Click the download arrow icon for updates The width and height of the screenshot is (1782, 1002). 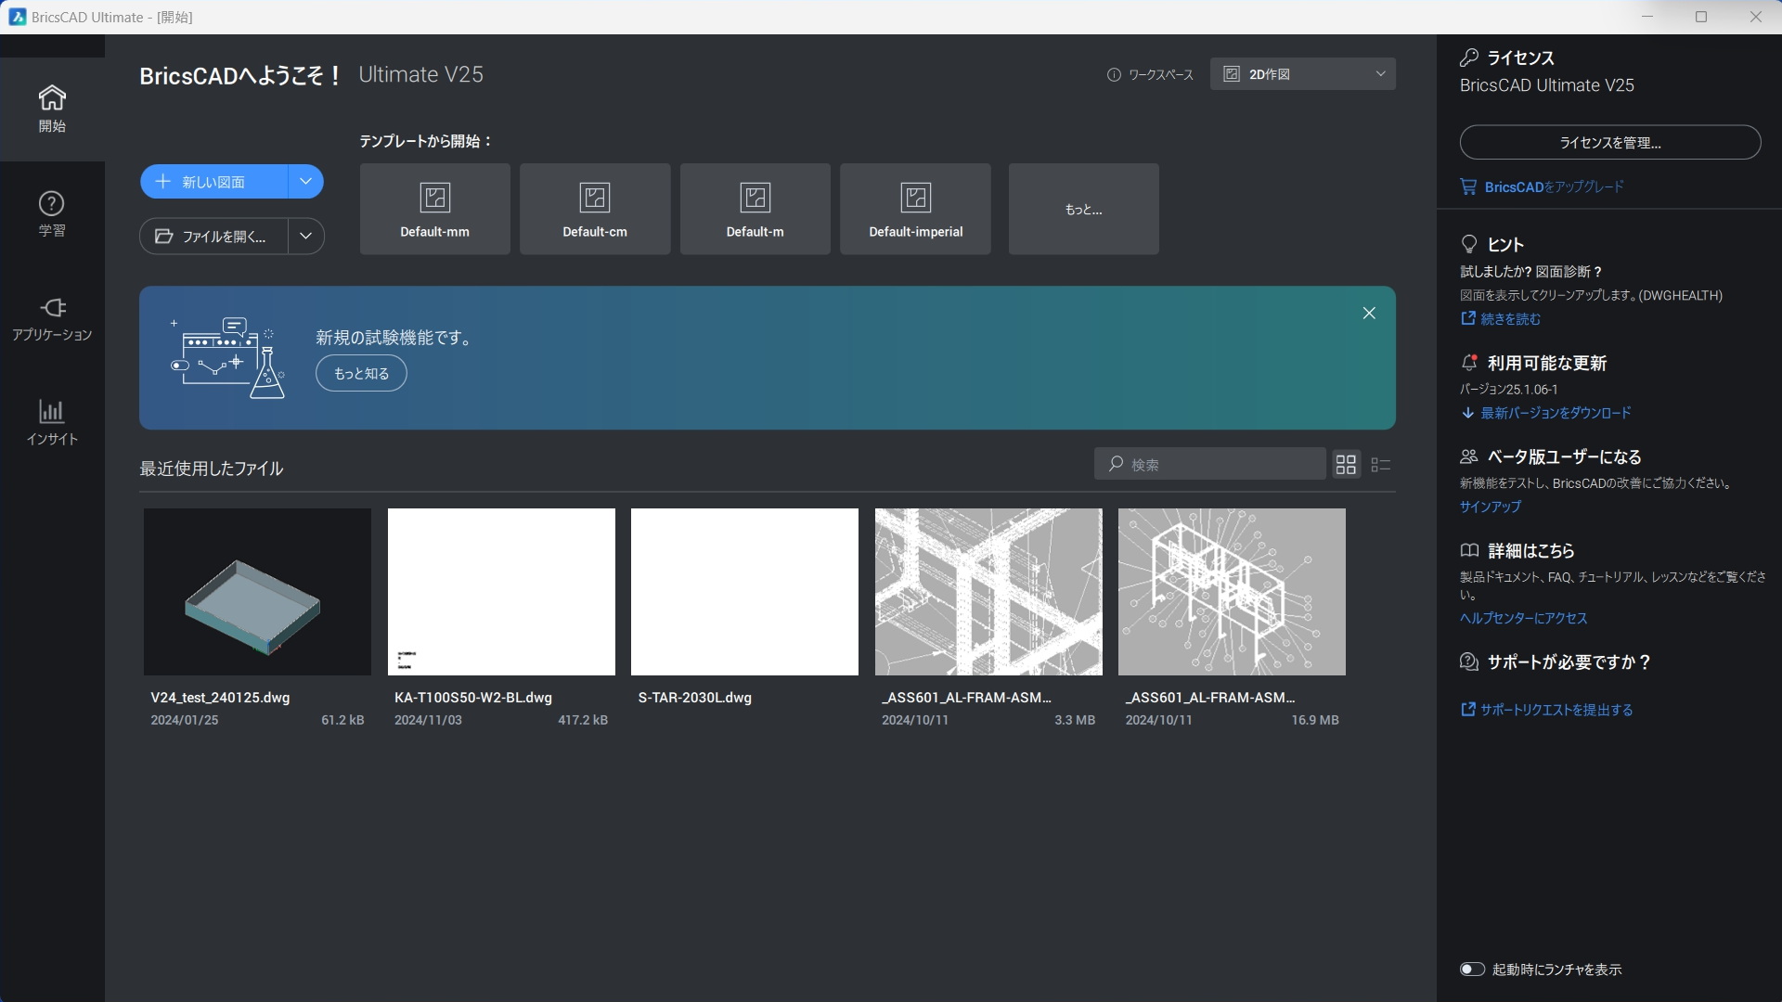(1467, 413)
